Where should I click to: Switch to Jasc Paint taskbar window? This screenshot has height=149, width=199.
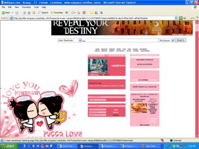[150, 146]
